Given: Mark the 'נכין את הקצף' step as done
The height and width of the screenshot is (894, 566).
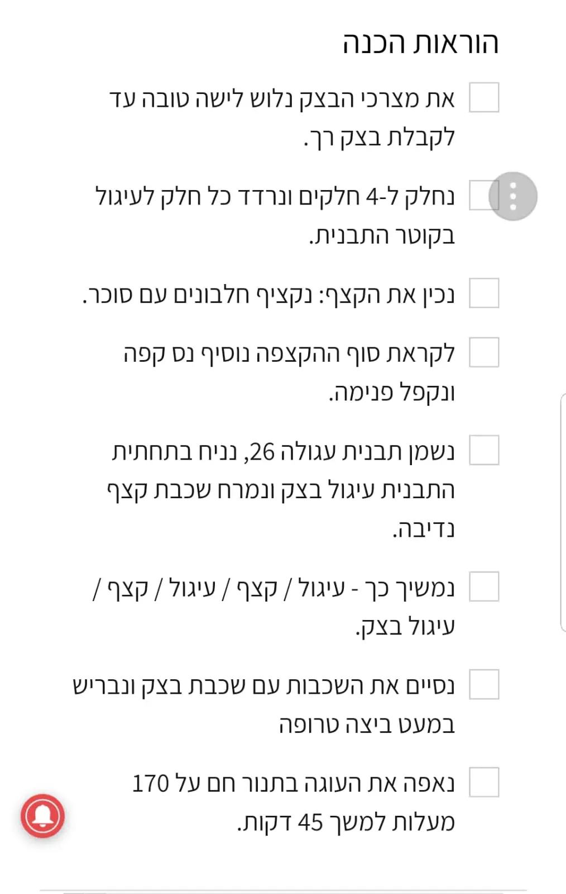Looking at the screenshot, I should pyautogui.click(x=483, y=293).
